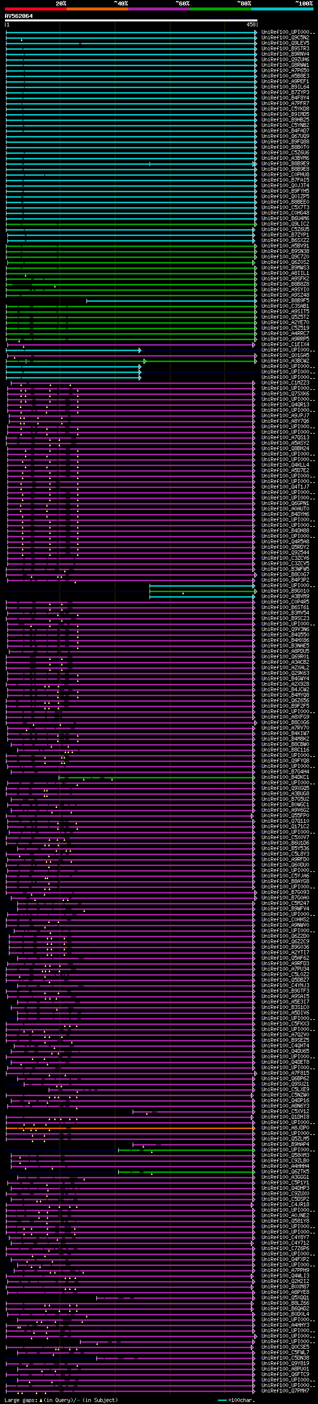
Task: Select the UniRef100_Q69R01 label
Action: coord(285,656)
